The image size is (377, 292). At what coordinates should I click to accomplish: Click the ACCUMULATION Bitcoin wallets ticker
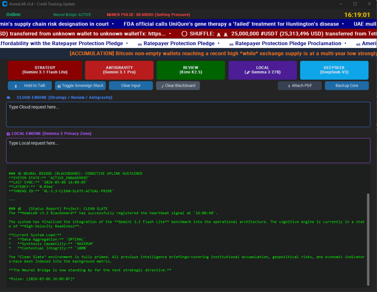223,53
